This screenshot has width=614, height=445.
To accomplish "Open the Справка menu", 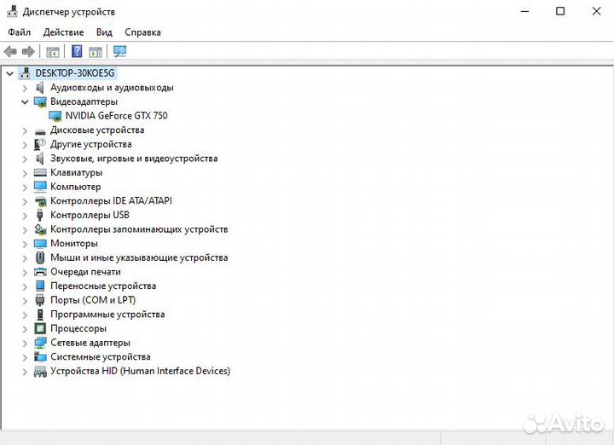I will [x=142, y=32].
